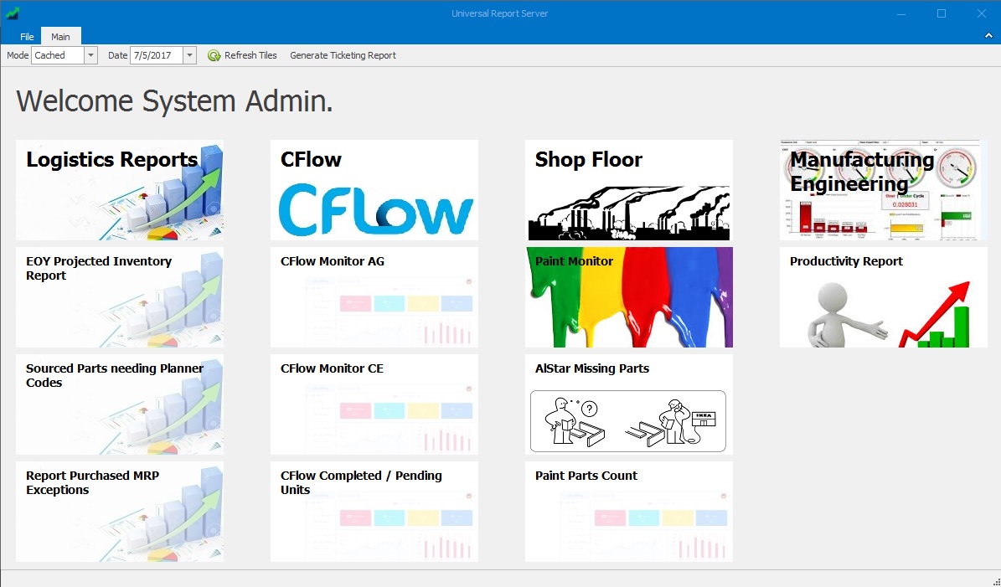Expand the Date picker dropdown arrow

click(189, 55)
